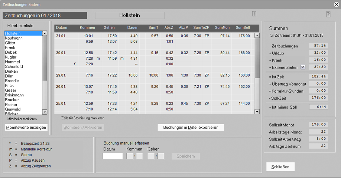Click the Datum column header
Image resolution: width=341 pixels, height=178 pixels.
pyautogui.click(x=62, y=27)
